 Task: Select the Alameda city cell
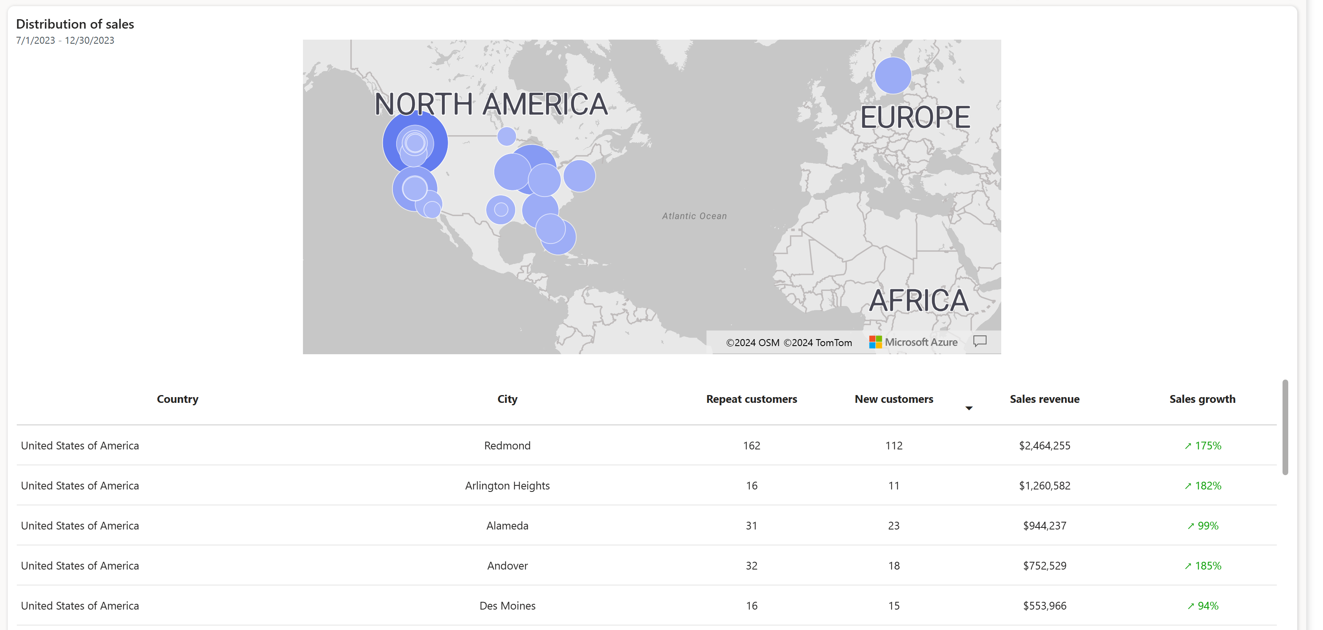pyautogui.click(x=507, y=525)
